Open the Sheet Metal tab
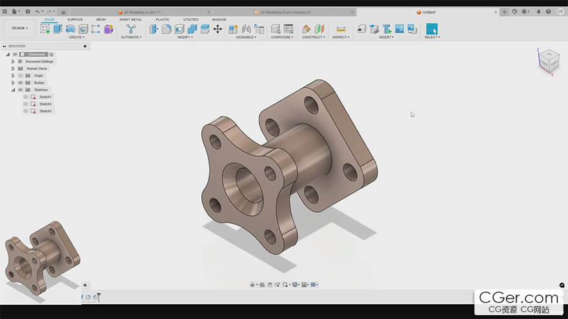Image resolution: width=568 pixels, height=319 pixels. coord(130,19)
